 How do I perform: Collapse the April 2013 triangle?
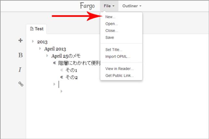click(x=40, y=49)
